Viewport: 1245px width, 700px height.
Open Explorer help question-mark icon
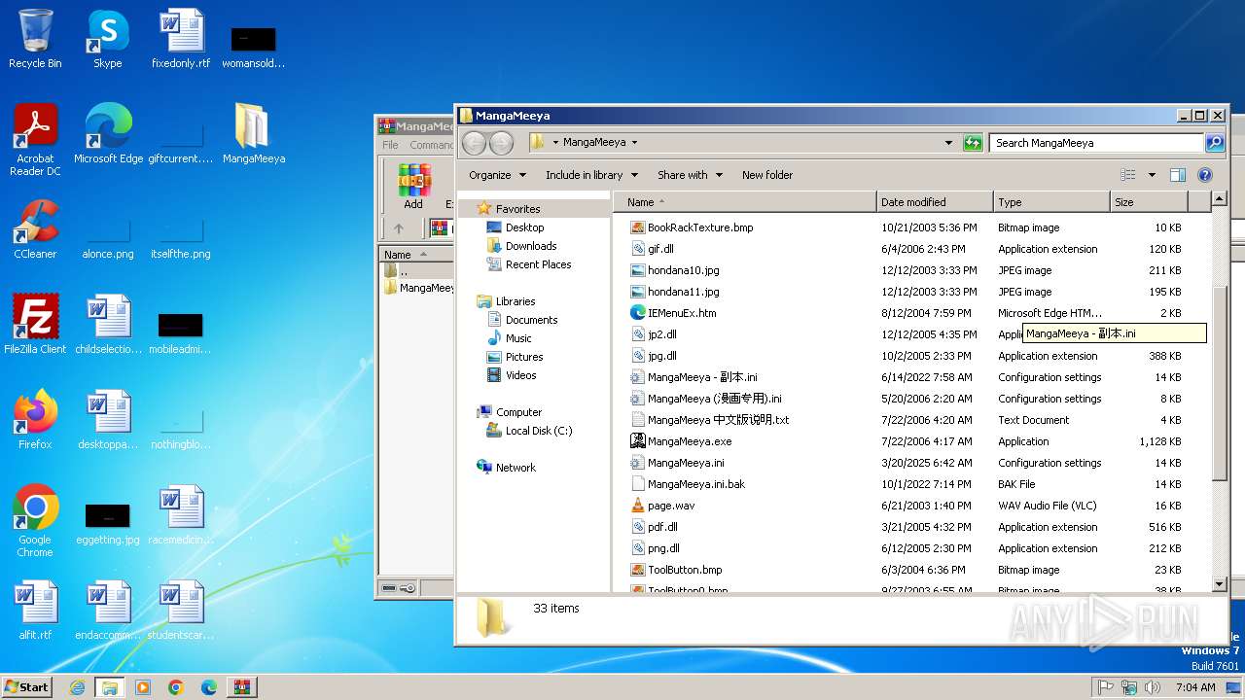pos(1205,175)
